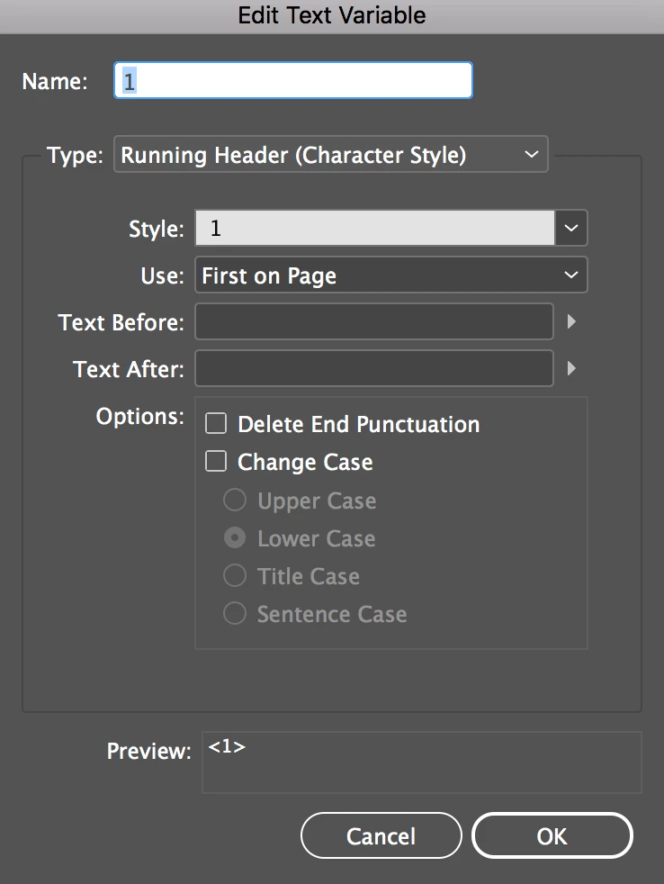
Task: Expand the Use 'First on Page' dropdown
Action: pos(390,275)
